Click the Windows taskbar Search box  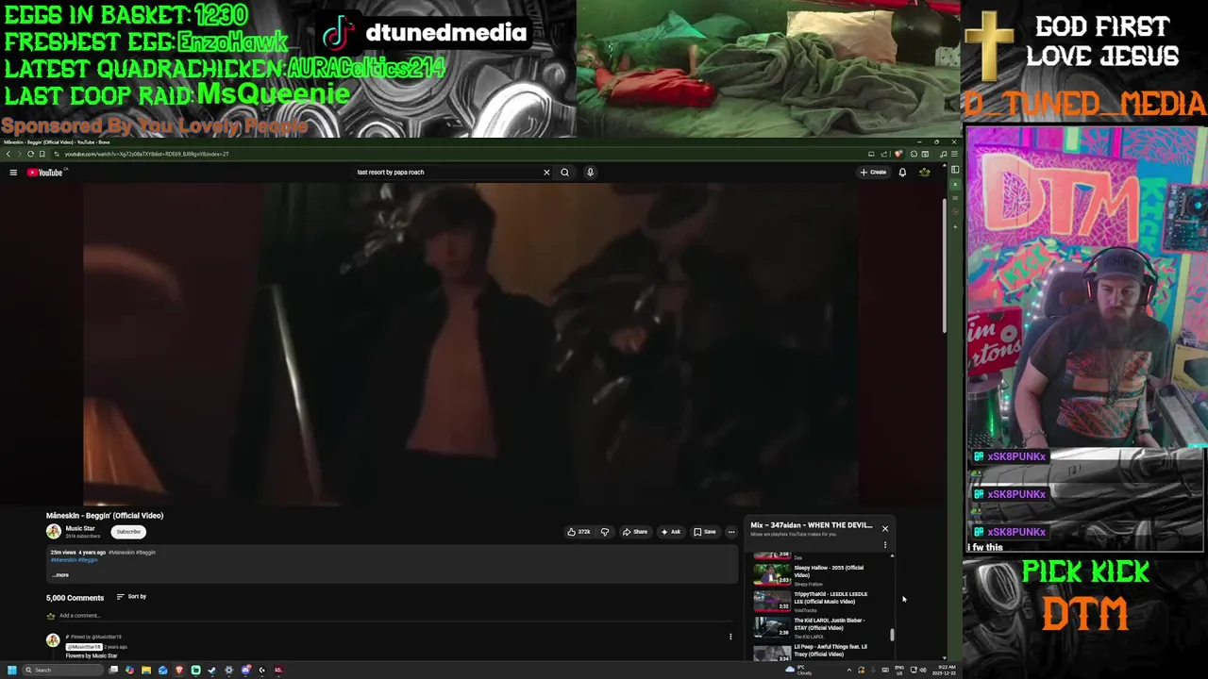tap(63, 671)
